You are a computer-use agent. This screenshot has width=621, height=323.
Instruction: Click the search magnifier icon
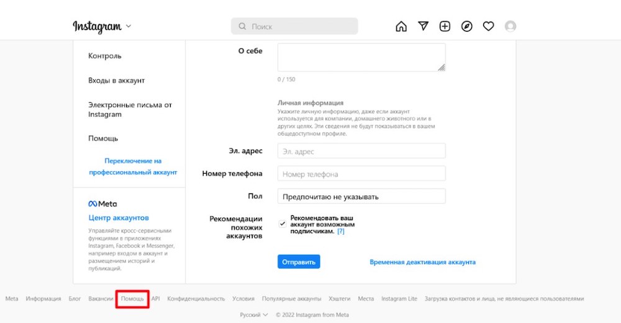pyautogui.click(x=242, y=27)
